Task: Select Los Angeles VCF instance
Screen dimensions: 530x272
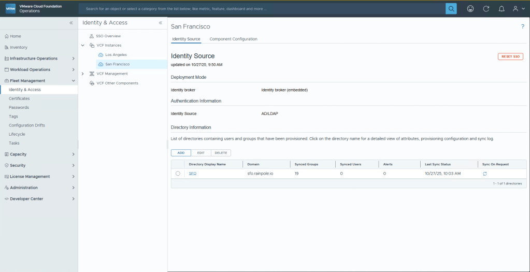Action: pos(116,54)
